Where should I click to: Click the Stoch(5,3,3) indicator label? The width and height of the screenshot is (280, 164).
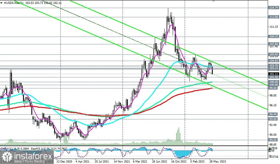38,149
